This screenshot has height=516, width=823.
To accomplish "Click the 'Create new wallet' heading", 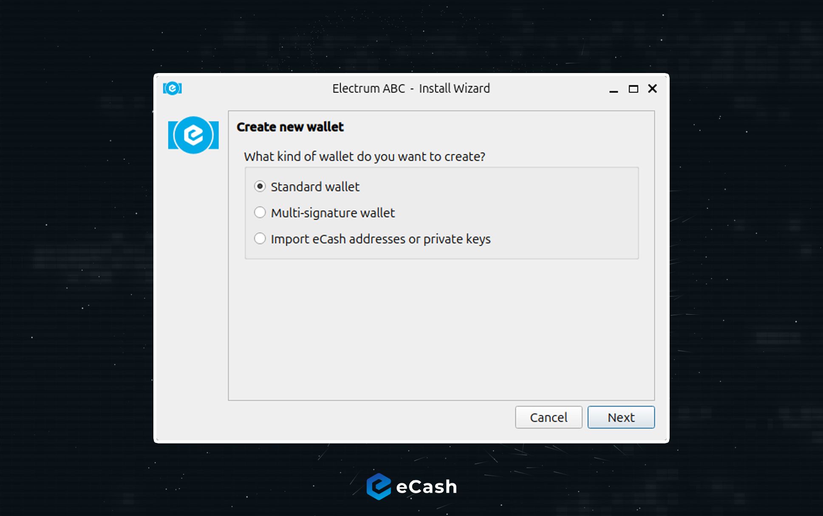I will pos(290,127).
